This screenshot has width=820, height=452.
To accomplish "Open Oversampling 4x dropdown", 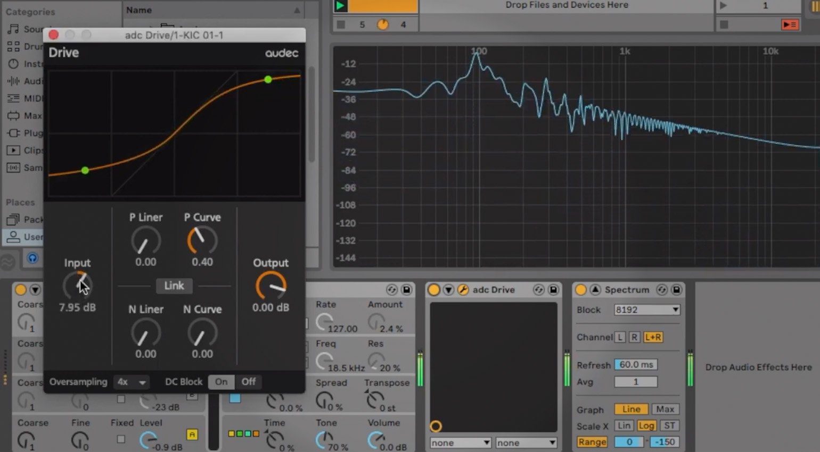I will (x=132, y=382).
